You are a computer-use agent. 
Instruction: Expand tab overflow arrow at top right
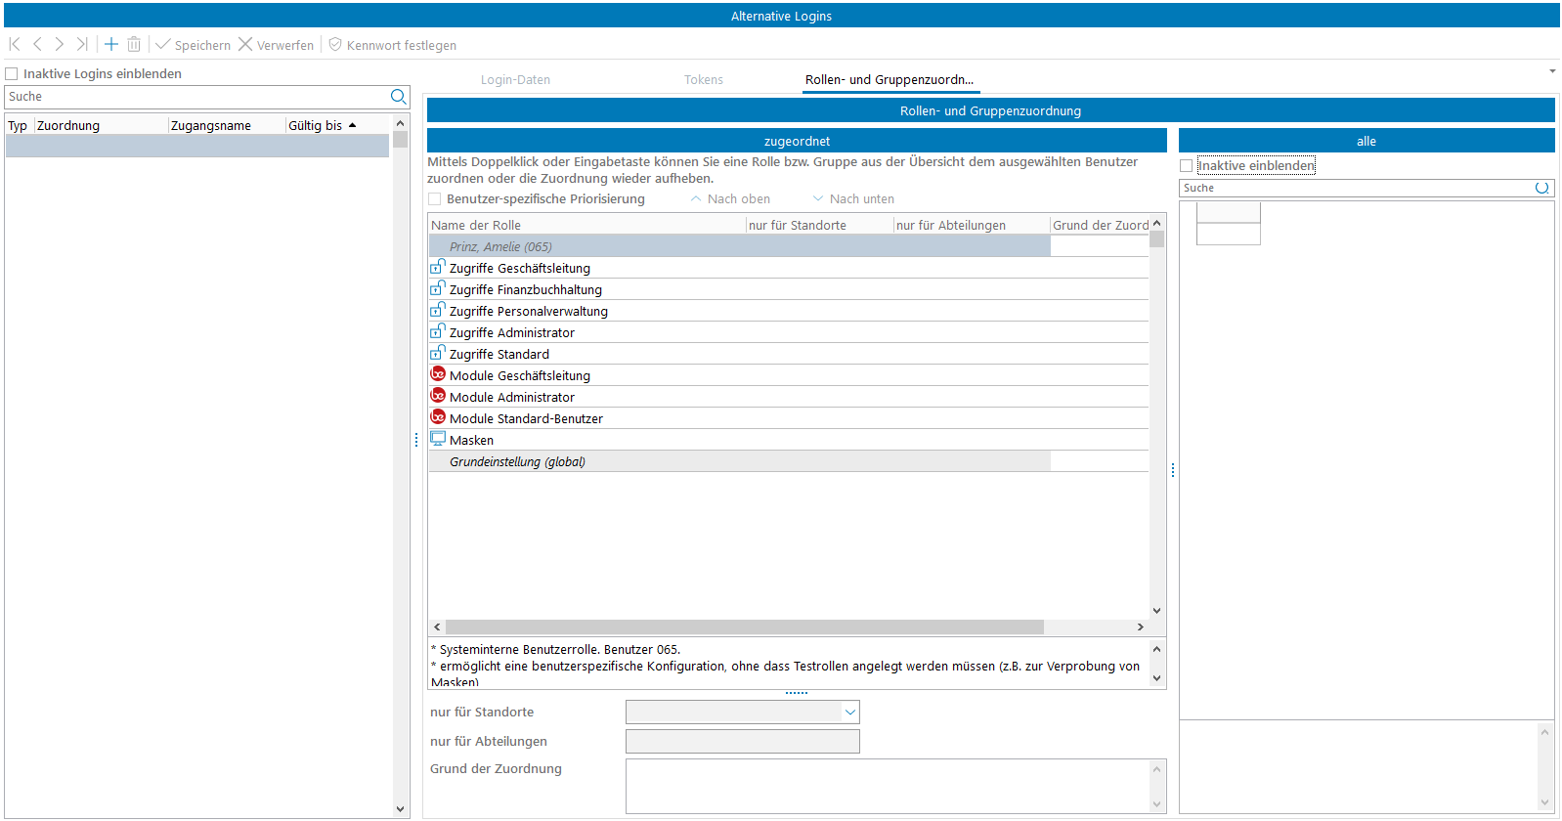pyautogui.click(x=1552, y=71)
